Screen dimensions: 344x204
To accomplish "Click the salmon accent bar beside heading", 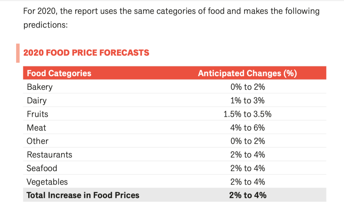I will point(18,53).
